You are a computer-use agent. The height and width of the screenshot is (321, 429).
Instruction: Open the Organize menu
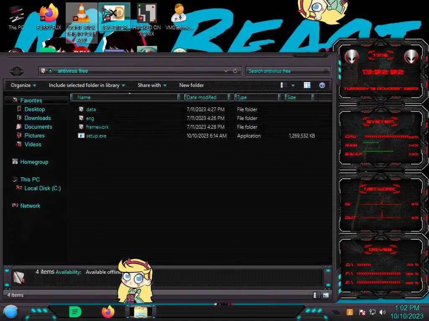[x=23, y=85]
